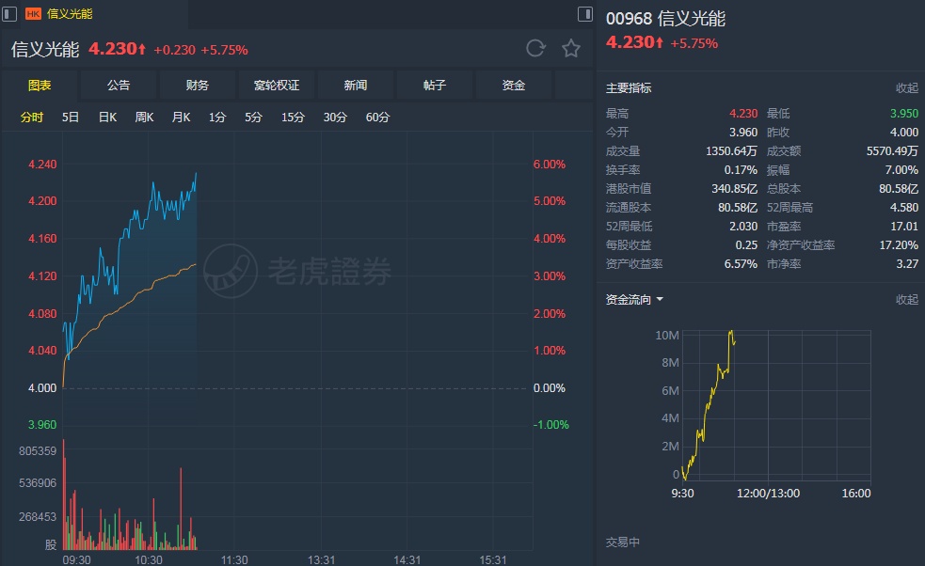Click the 昨收 value 4.000
The image size is (925, 566).
[904, 132]
